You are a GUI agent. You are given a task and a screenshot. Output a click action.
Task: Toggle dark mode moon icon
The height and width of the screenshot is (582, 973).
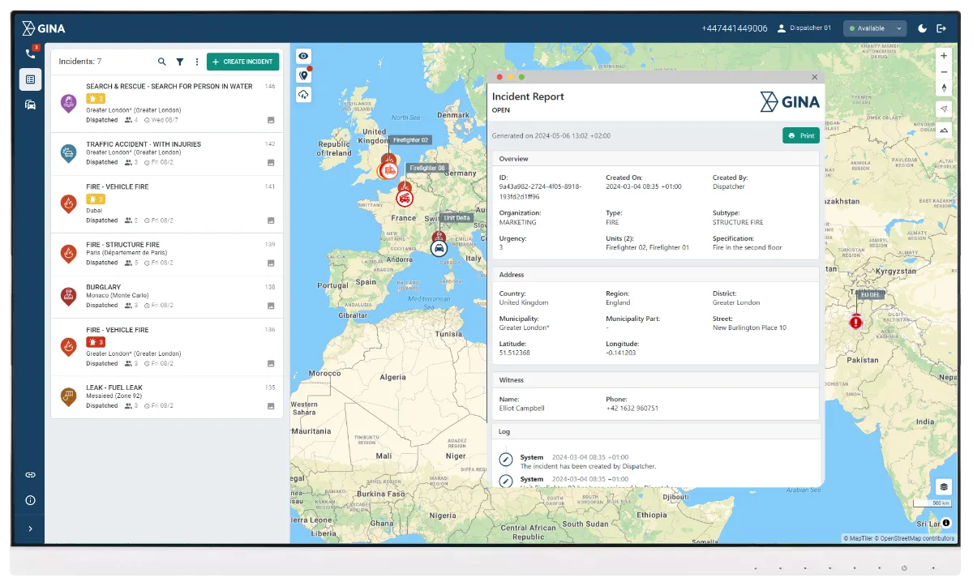pos(923,28)
